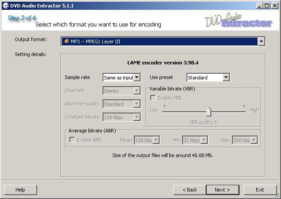This screenshot has height=199, width=281.
Task: Click the 'VBR quality 5' label
Action: (x=203, y=122)
